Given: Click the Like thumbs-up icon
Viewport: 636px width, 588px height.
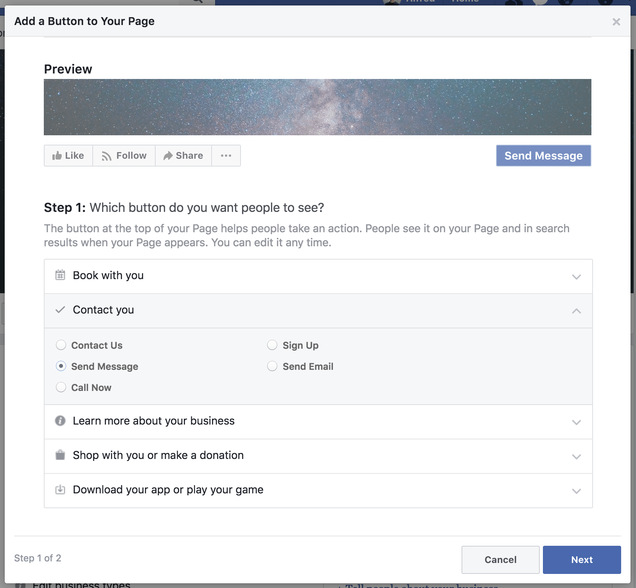Looking at the screenshot, I should coord(58,155).
